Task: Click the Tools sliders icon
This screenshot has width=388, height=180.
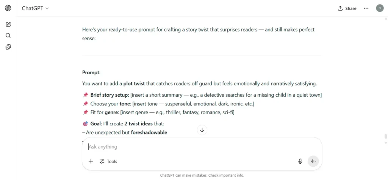Action: (x=102, y=161)
